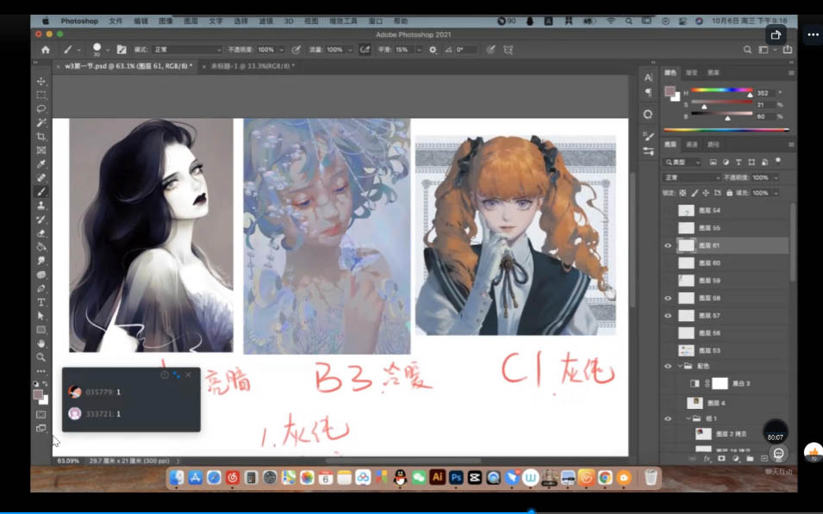Open the 滤镜 menu
The height and width of the screenshot is (514, 823).
click(x=266, y=21)
